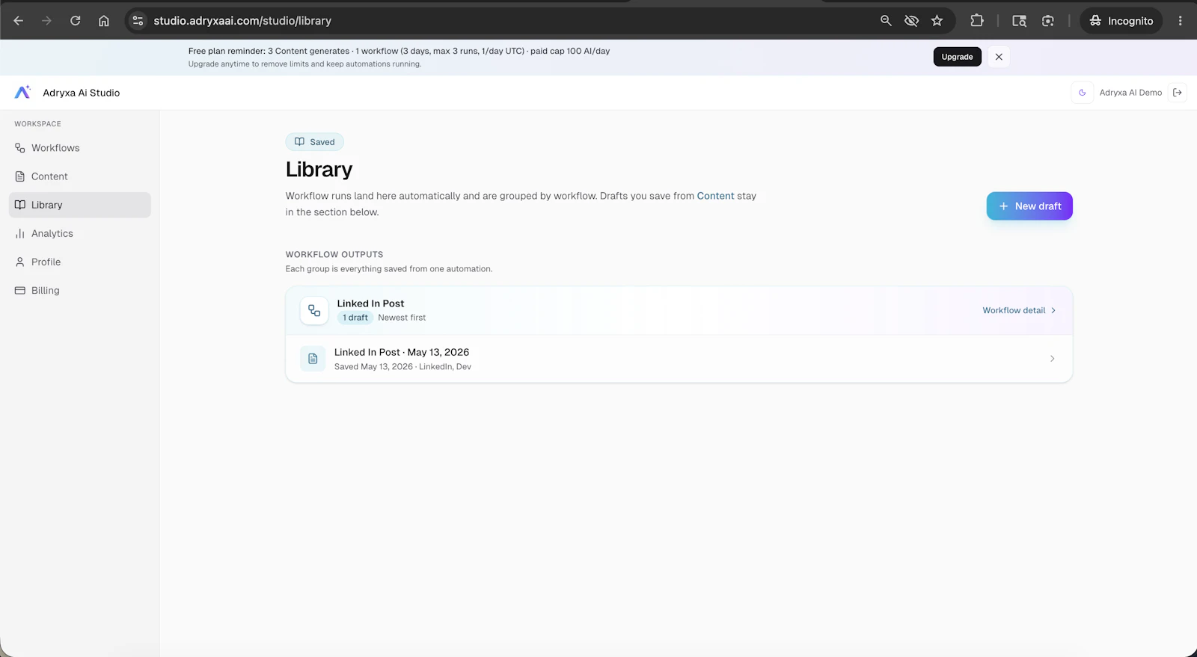Image resolution: width=1197 pixels, height=657 pixels.
Task: Open Workflows in the sidebar
Action: coord(80,148)
